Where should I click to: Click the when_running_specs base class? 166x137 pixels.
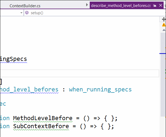point(100,90)
